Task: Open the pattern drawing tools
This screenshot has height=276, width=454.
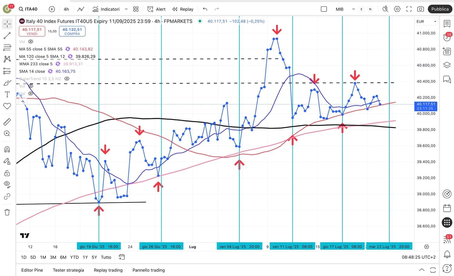Action: (7, 59)
